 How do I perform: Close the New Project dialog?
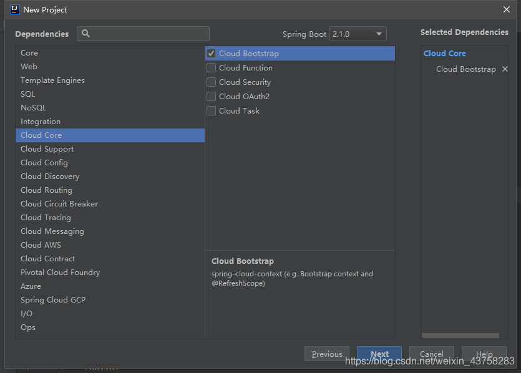tap(507, 9)
